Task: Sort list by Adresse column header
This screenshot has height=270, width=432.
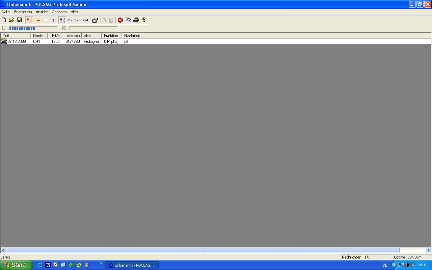Action: coord(73,35)
